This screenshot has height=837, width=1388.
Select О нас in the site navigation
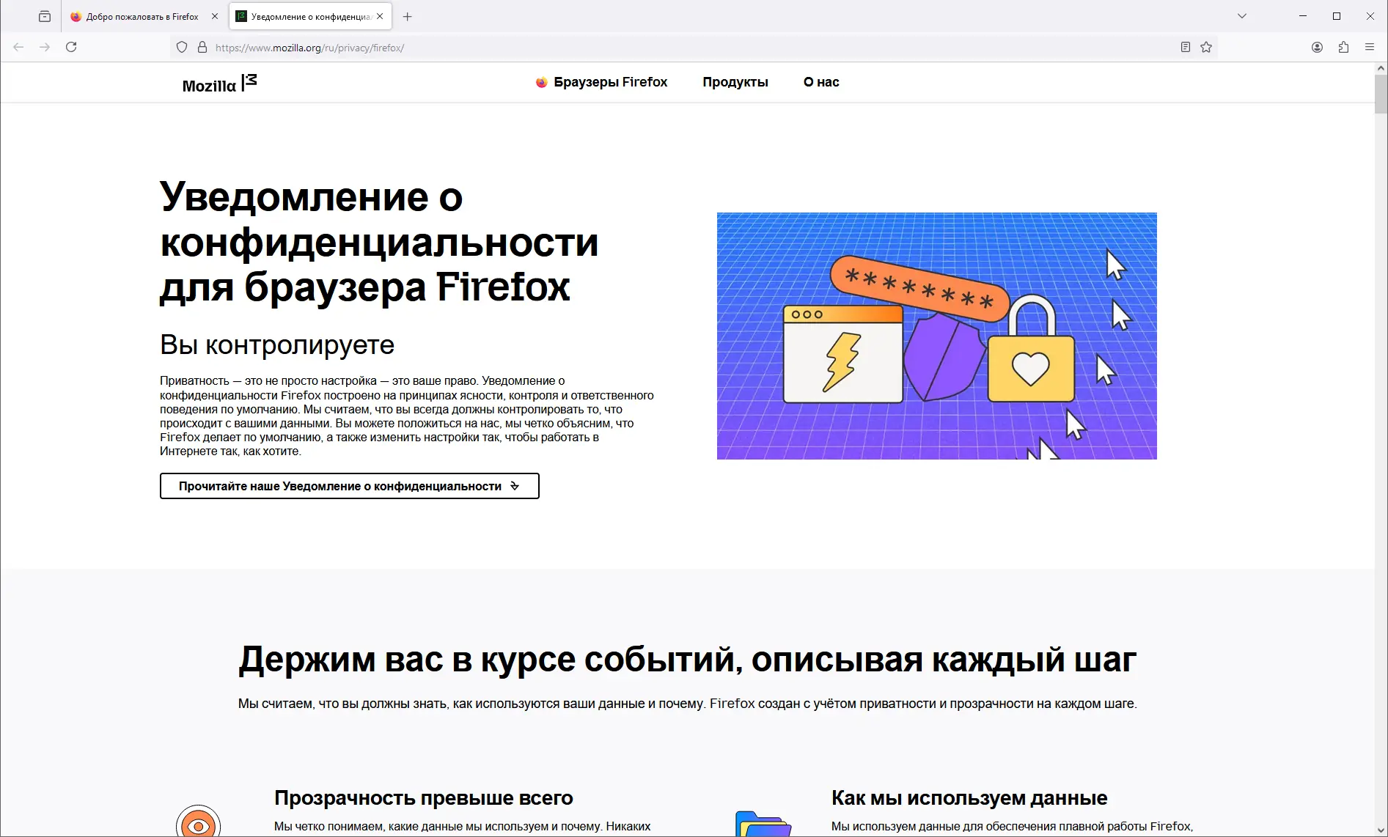821,82
